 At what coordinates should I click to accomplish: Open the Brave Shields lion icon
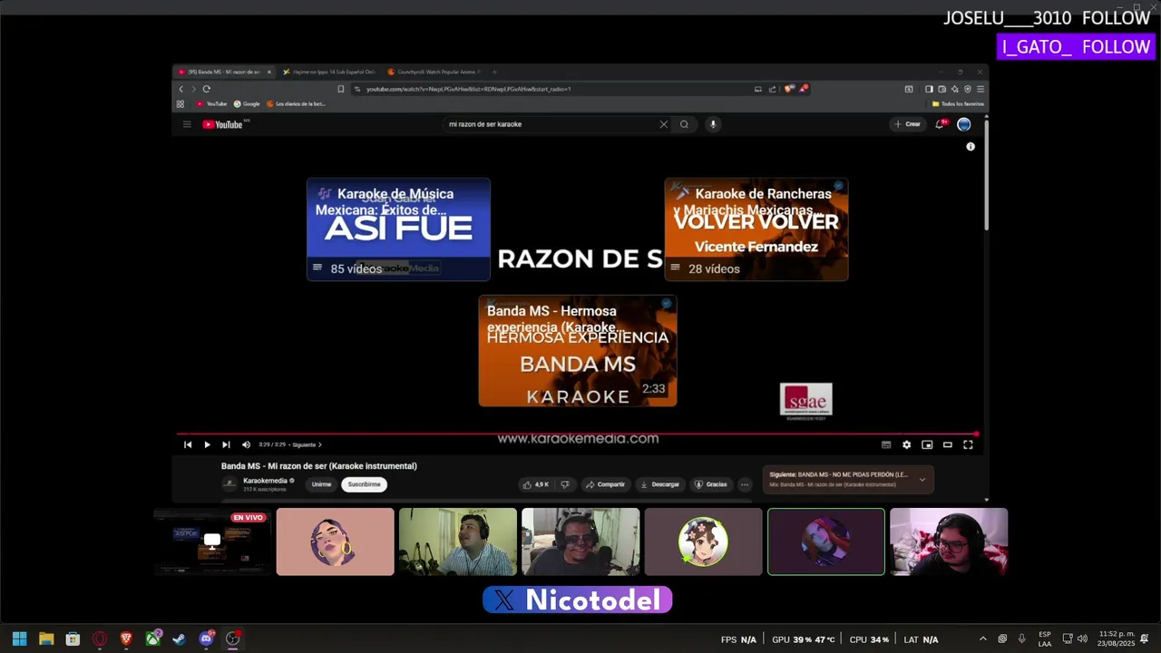[789, 89]
